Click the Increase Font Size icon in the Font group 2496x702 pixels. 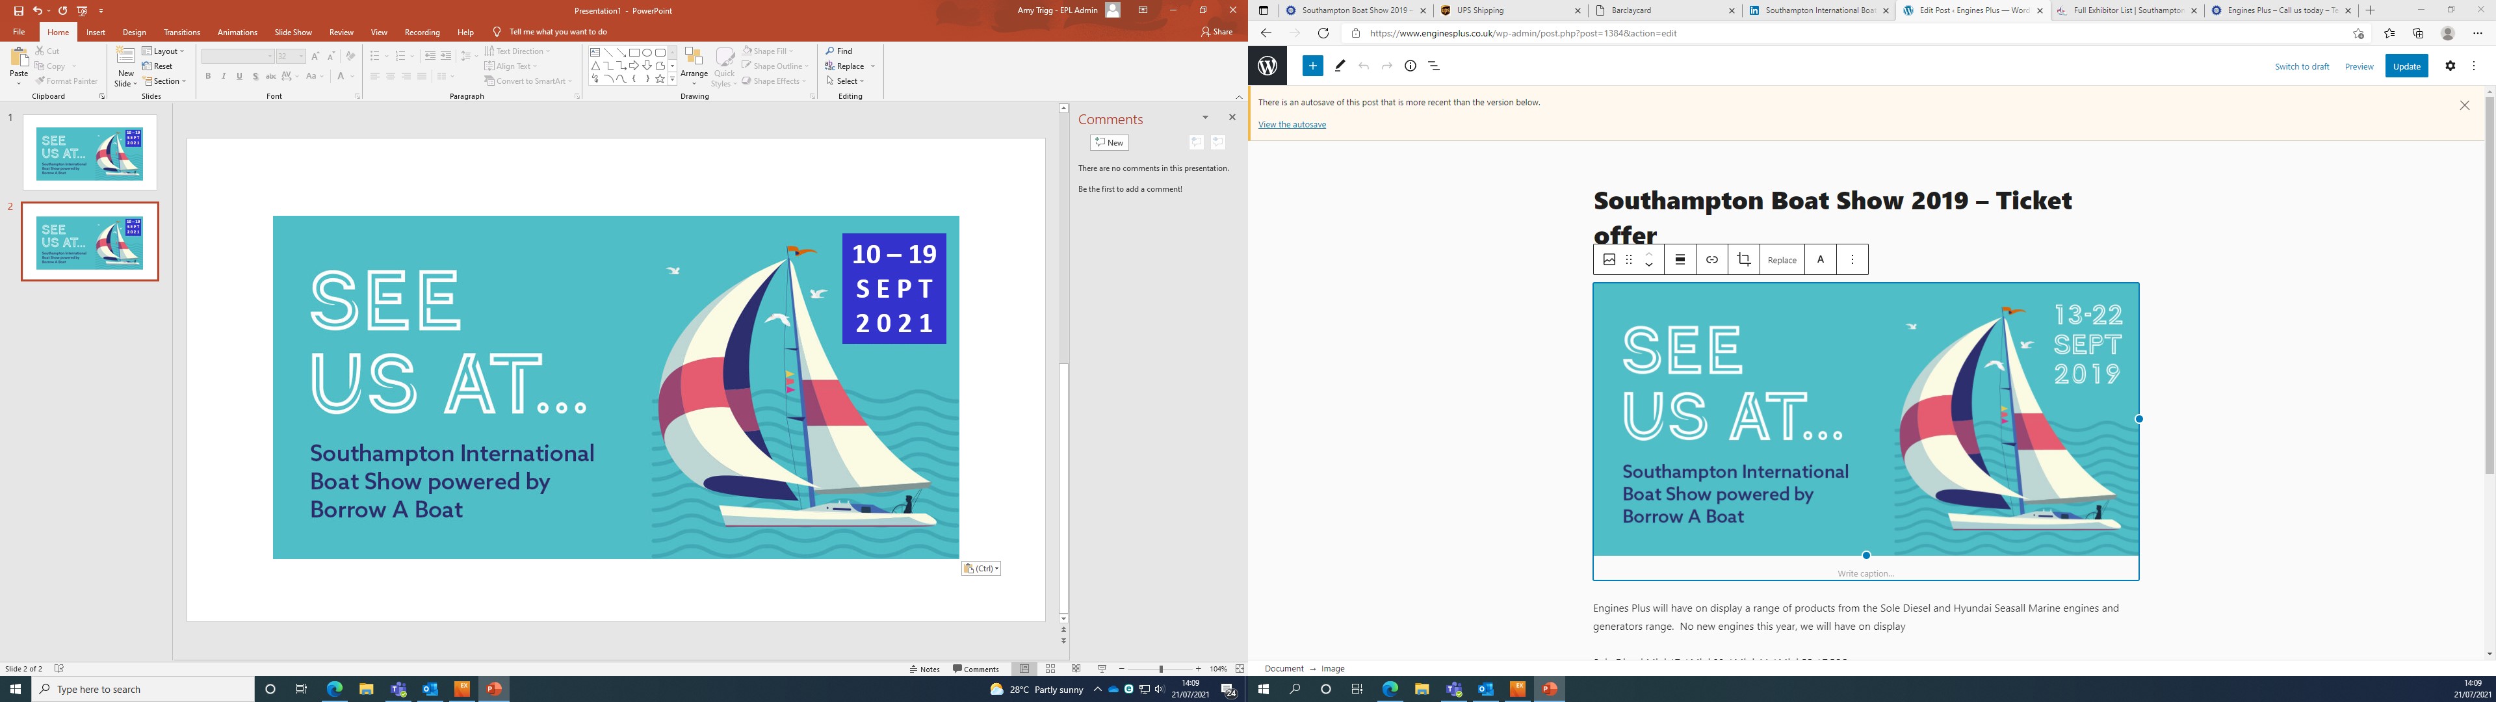click(316, 57)
